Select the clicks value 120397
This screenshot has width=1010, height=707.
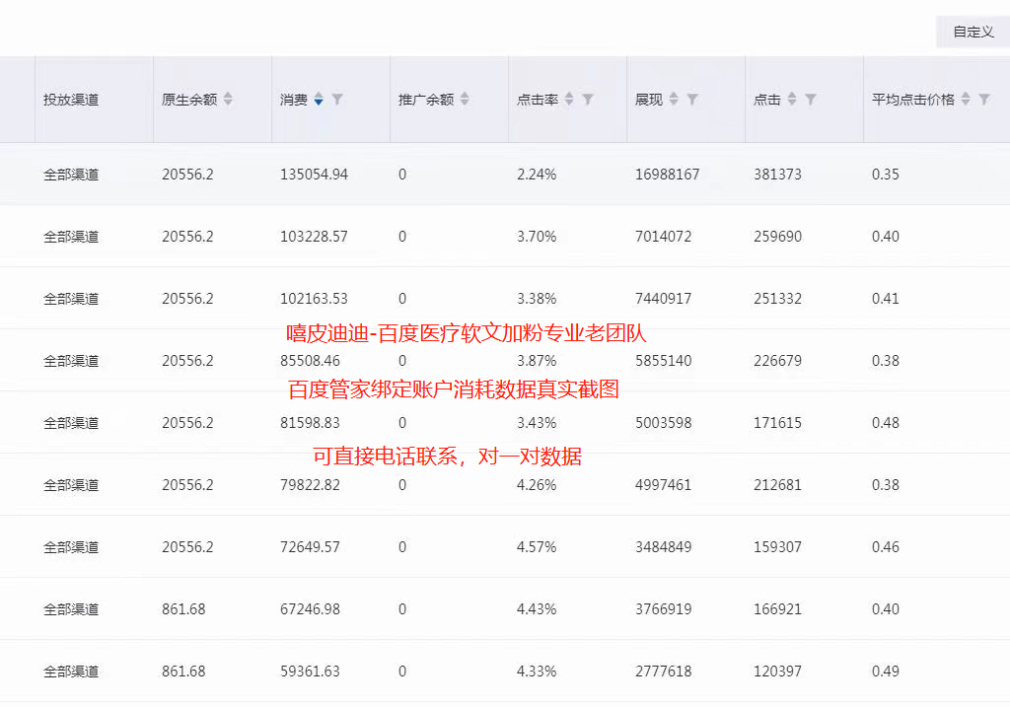(777, 672)
